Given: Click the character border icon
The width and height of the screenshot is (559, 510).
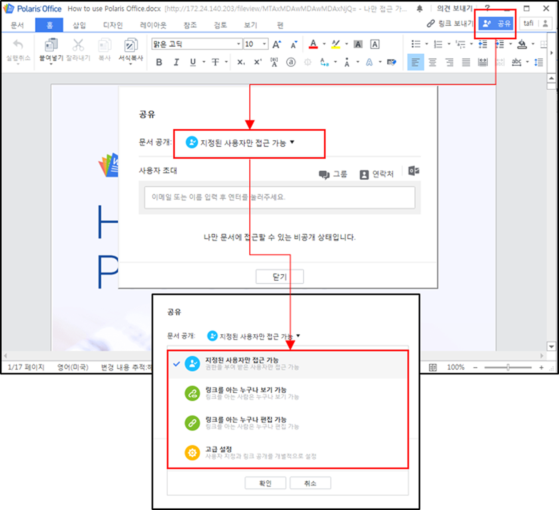Looking at the screenshot, I should (x=375, y=44).
